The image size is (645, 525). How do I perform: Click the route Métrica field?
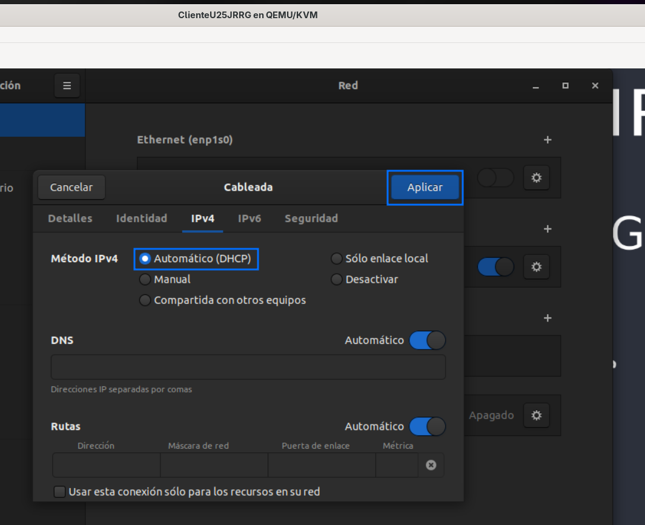397,465
